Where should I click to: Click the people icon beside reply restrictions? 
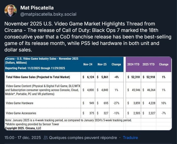[x=45, y=137]
